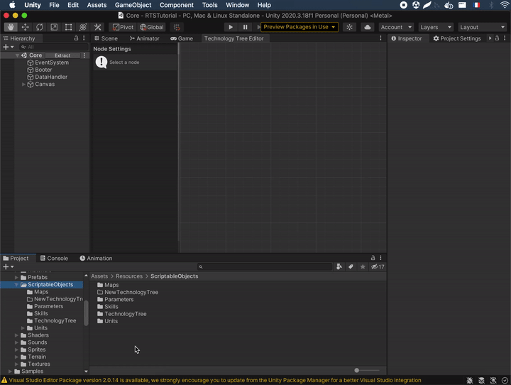Search by label icon
This screenshot has width=511, height=385.
(351, 267)
